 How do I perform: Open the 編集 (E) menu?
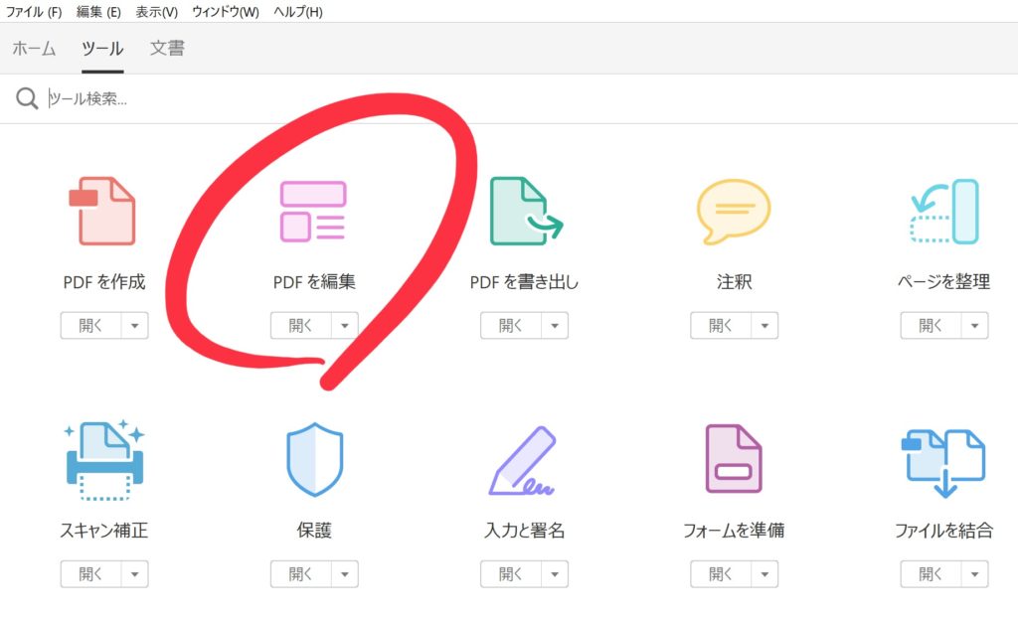(x=98, y=12)
